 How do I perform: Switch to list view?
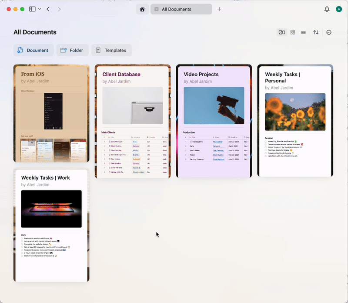pyautogui.click(x=303, y=32)
